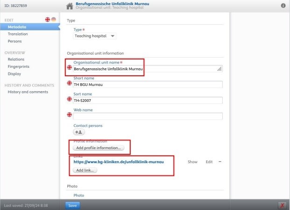This screenshot has height=210, width=290.
Task: Click the Save button
Action: [x=72, y=205]
